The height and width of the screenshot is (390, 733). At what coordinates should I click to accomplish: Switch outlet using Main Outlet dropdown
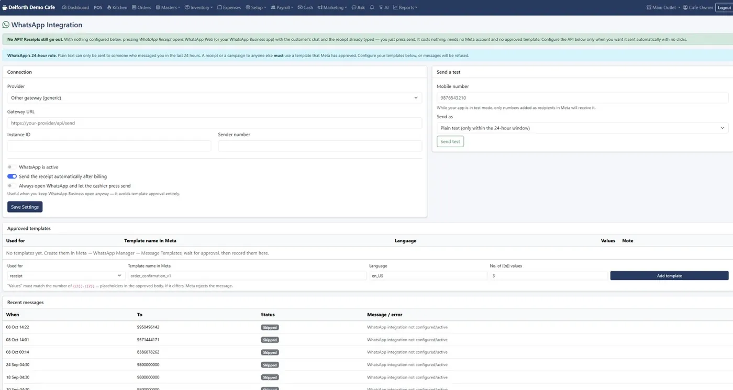point(663,8)
